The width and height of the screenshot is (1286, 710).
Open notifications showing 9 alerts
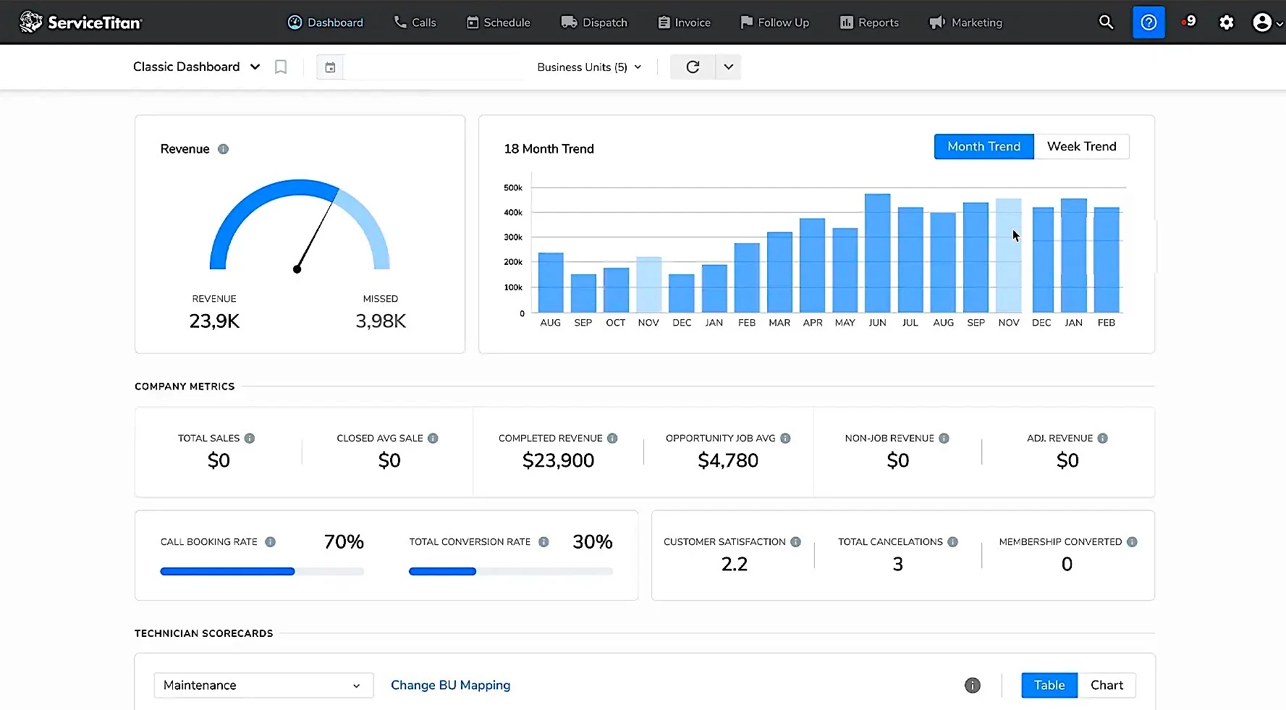[1188, 22]
